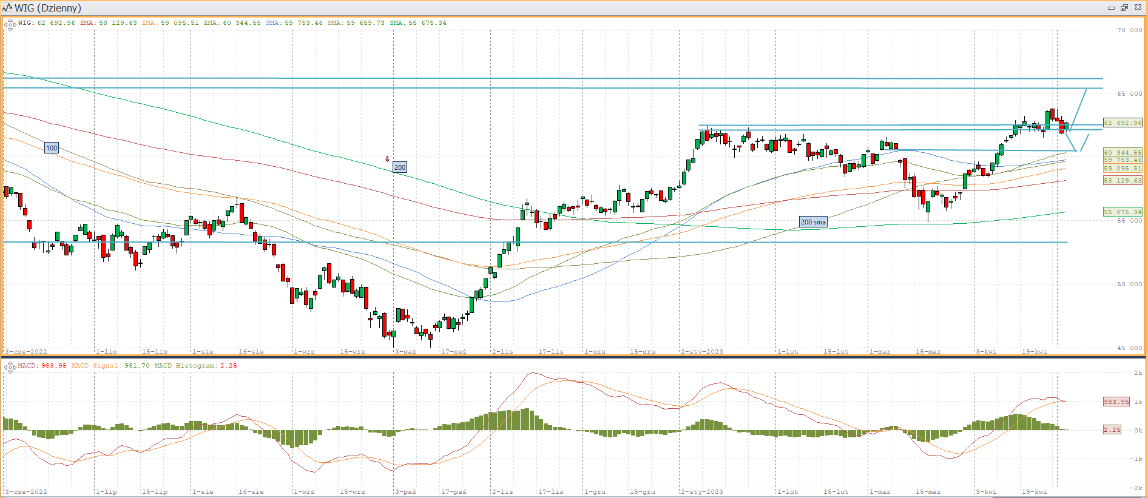Select the '200 sma' annotation label
The width and height of the screenshot is (1148, 498).
point(812,222)
